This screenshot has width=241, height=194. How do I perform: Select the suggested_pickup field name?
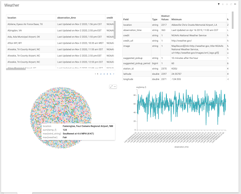pos(133,58)
